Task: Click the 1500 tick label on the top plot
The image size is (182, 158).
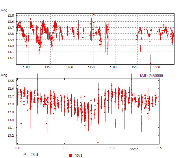Action: pyautogui.click(x=113, y=67)
